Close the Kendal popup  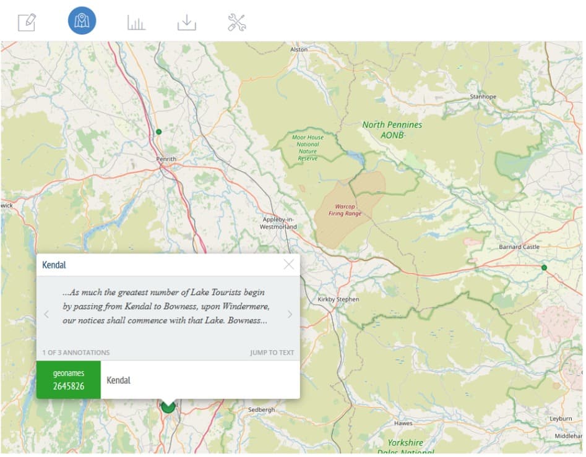(288, 265)
